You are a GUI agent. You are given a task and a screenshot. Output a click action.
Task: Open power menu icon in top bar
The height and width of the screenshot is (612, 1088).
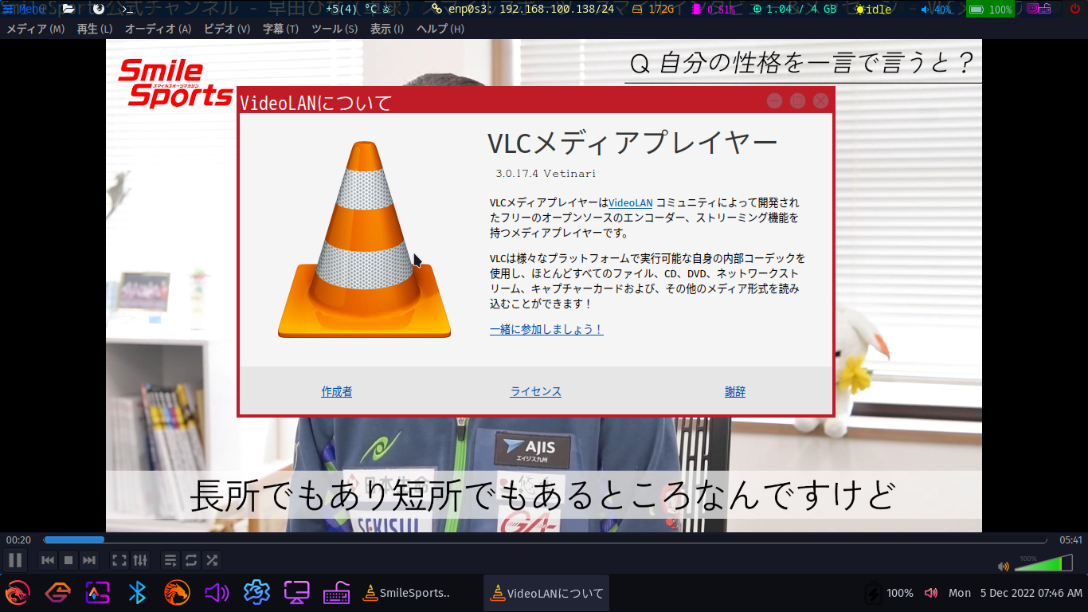pyautogui.click(x=1076, y=10)
